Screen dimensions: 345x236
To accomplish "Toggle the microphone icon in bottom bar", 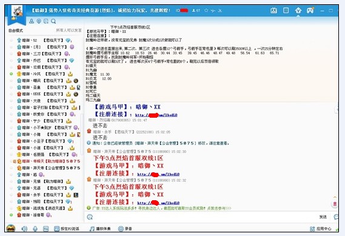I will [35, 229].
